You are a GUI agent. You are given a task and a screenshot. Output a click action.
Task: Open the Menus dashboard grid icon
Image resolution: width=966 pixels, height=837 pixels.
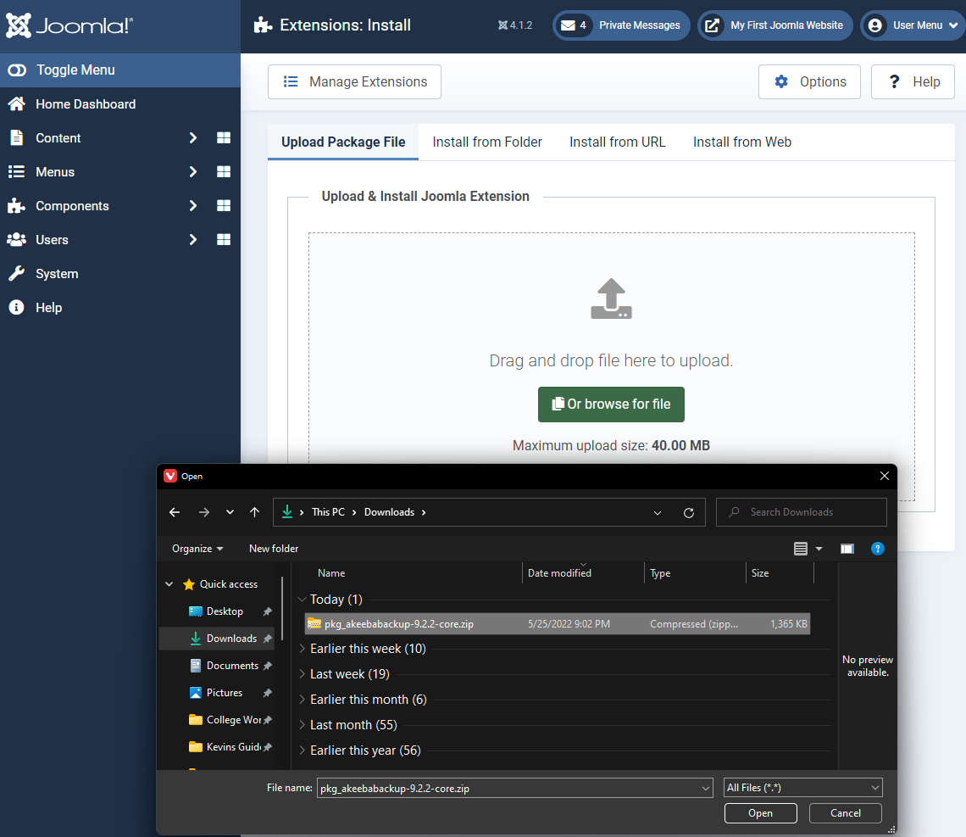224,172
